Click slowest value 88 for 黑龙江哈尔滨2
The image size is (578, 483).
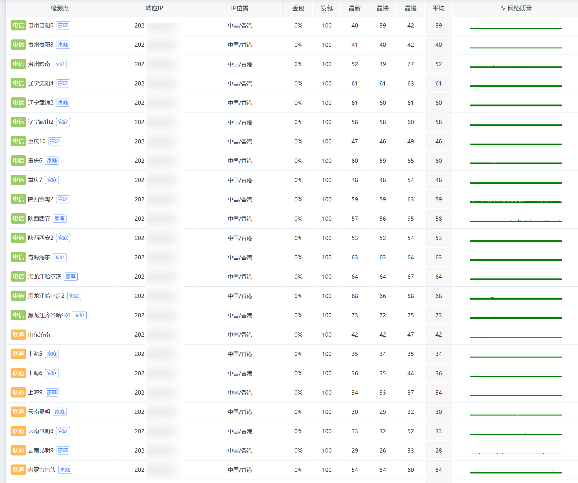pyautogui.click(x=410, y=296)
